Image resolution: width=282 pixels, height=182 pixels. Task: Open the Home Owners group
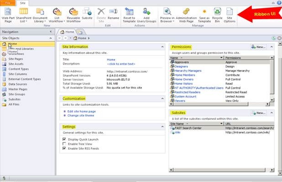tap(184, 80)
